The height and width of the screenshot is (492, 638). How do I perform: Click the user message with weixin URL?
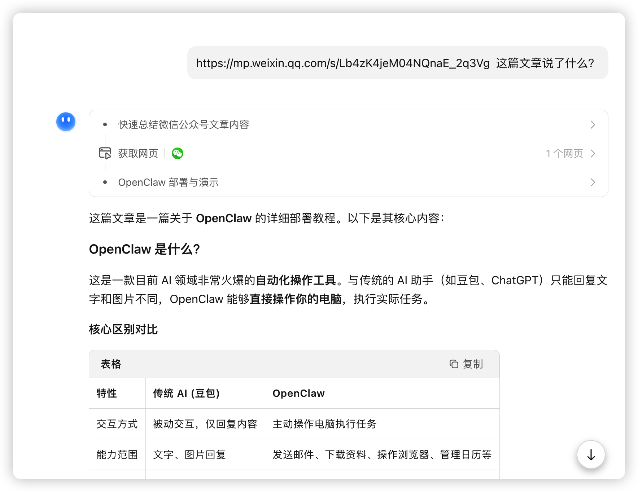398,63
